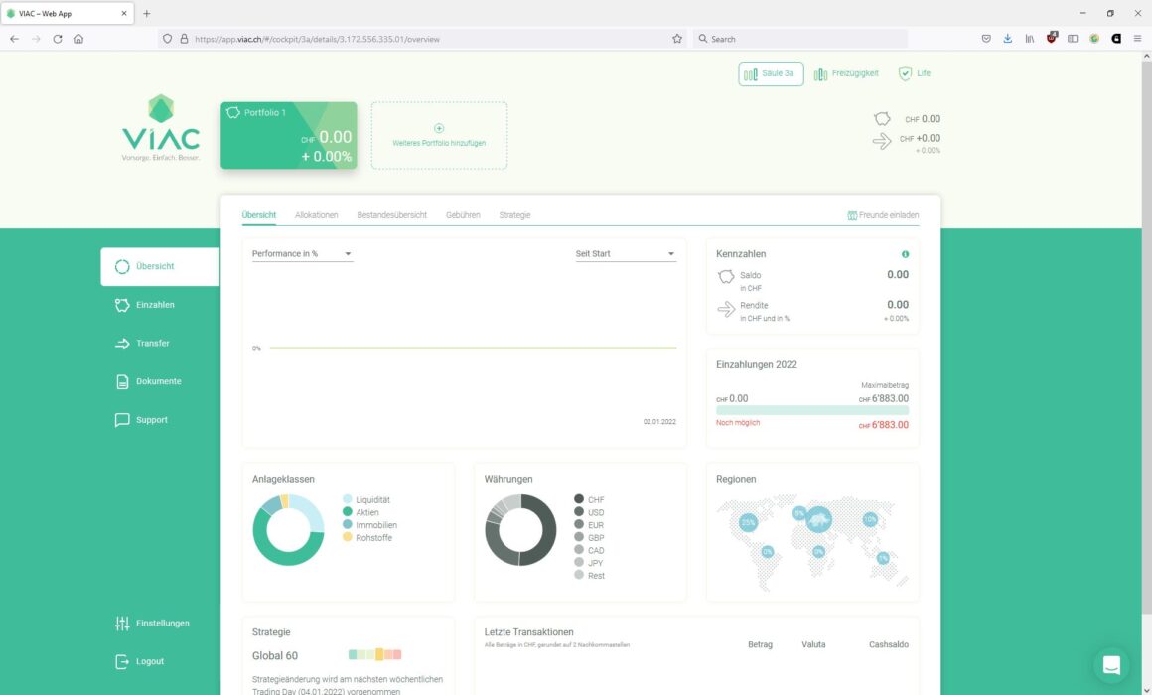Select the Freizügigkeit account button
1152x695 pixels.
click(846, 73)
